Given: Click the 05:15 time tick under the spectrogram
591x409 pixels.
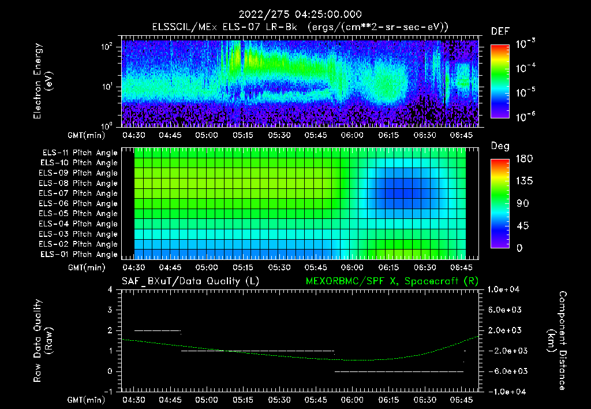Looking at the screenshot, I should [x=243, y=135].
